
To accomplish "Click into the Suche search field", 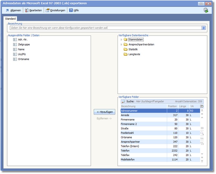I will tap(150, 101).
